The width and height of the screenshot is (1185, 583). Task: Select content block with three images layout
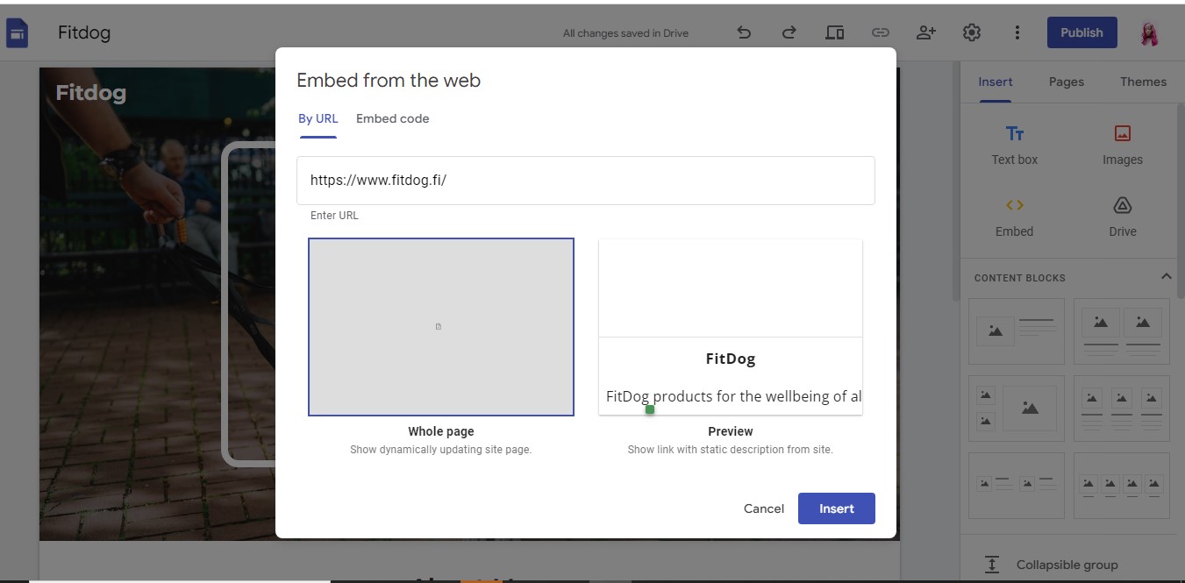[1017, 409]
